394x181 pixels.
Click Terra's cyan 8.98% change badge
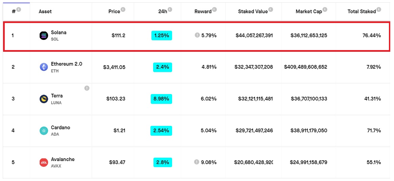(x=161, y=99)
